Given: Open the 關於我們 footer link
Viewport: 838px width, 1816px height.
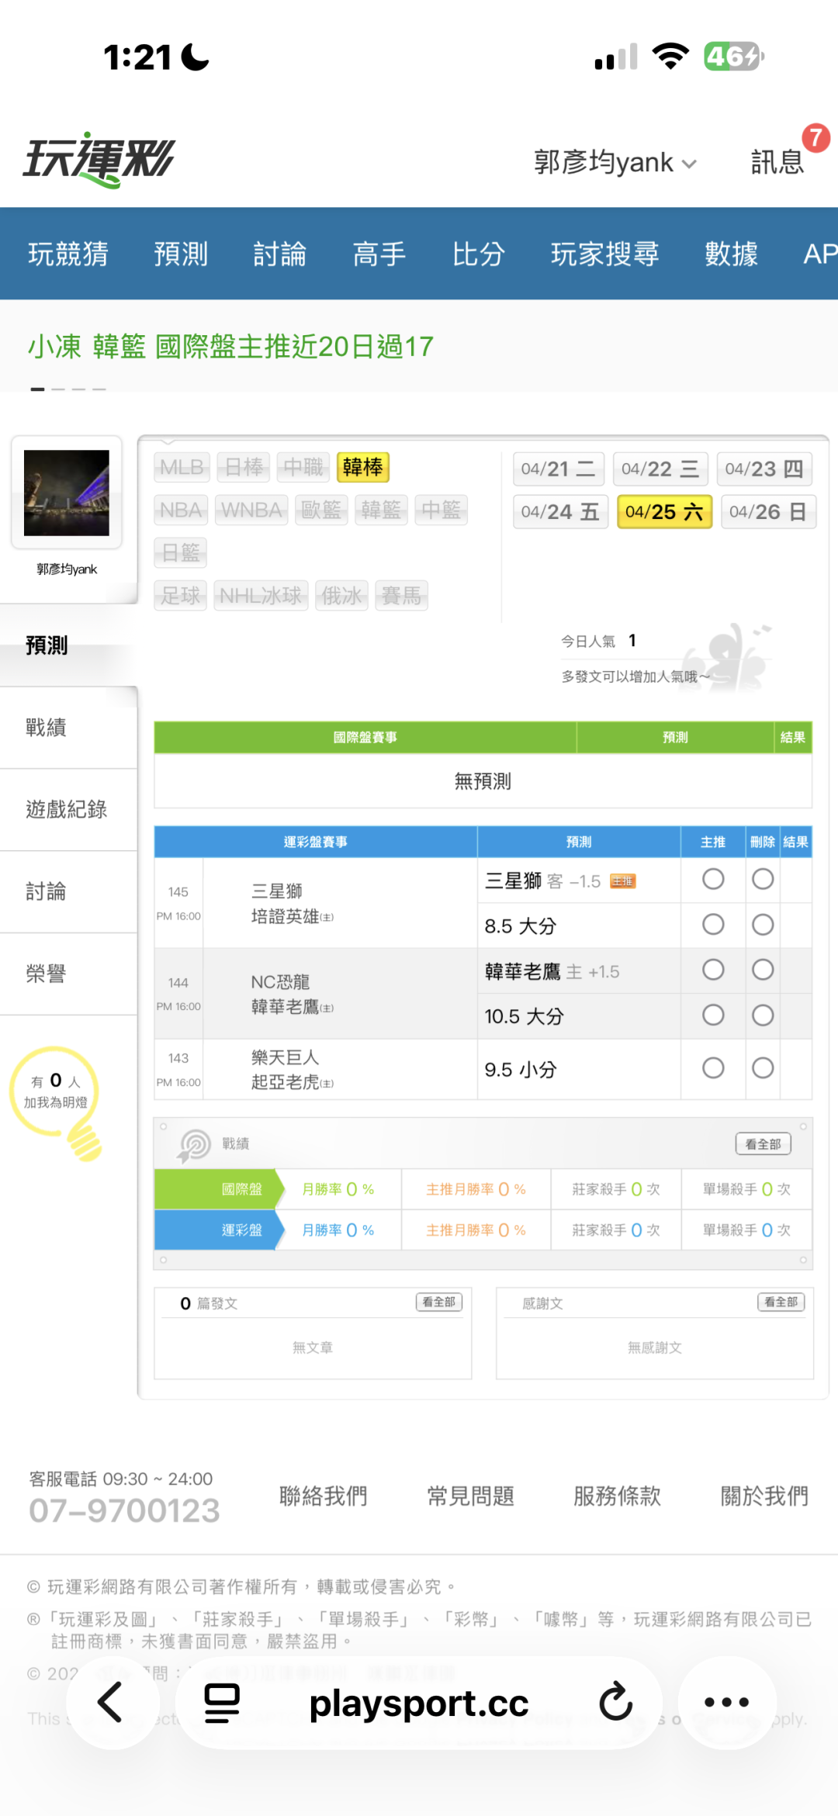Looking at the screenshot, I should click(x=765, y=1496).
